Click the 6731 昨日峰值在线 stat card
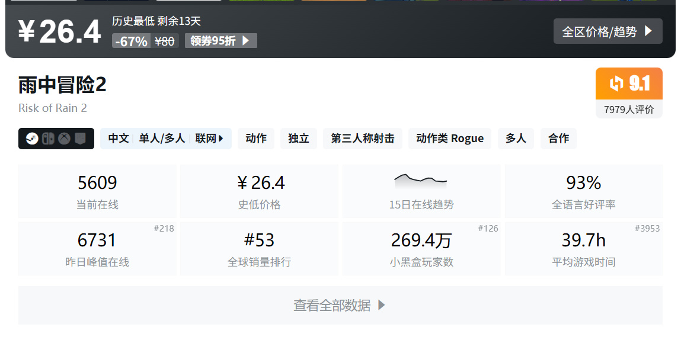This screenshot has width=681, height=337. pos(97,249)
